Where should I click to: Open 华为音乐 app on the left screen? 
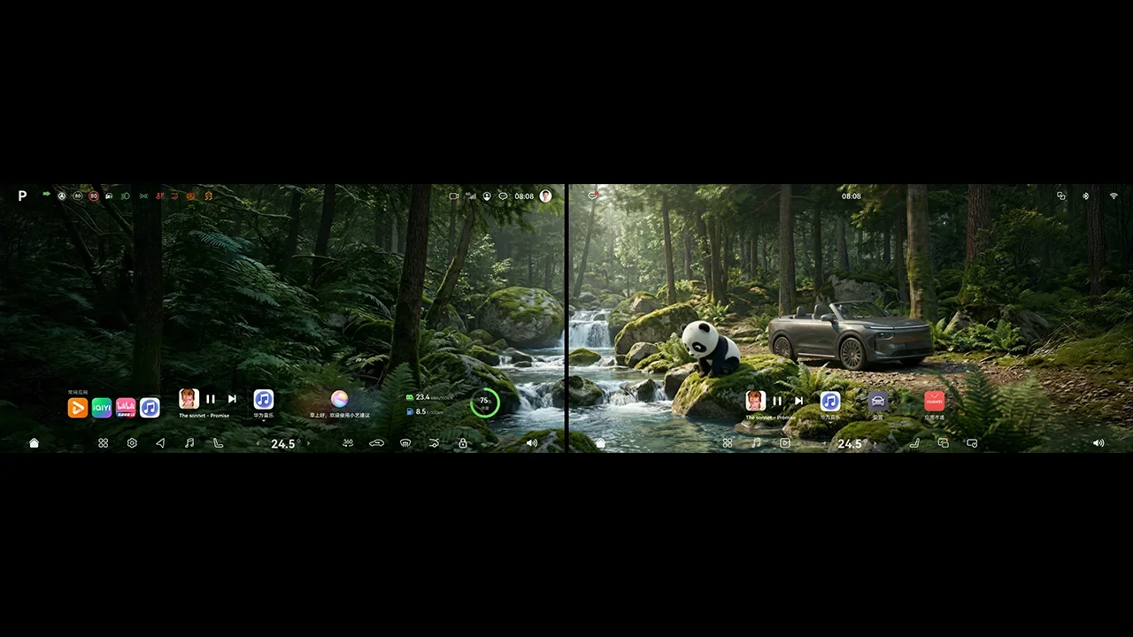(x=264, y=399)
